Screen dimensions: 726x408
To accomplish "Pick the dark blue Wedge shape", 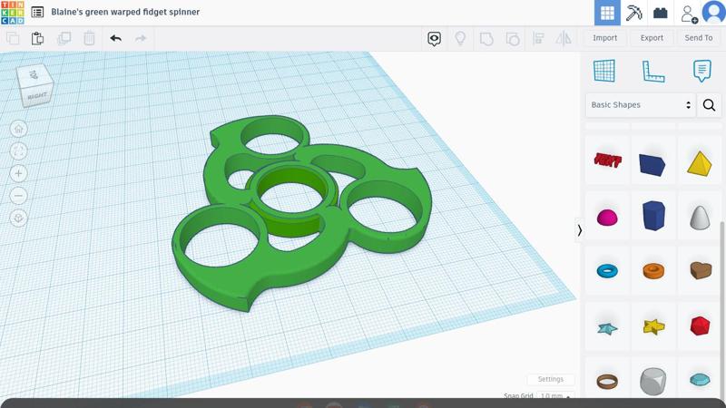I will tap(652, 164).
